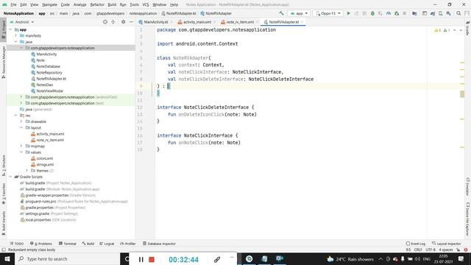Open the TODO tool window
The height and width of the screenshot is (265, 471).
point(16,244)
